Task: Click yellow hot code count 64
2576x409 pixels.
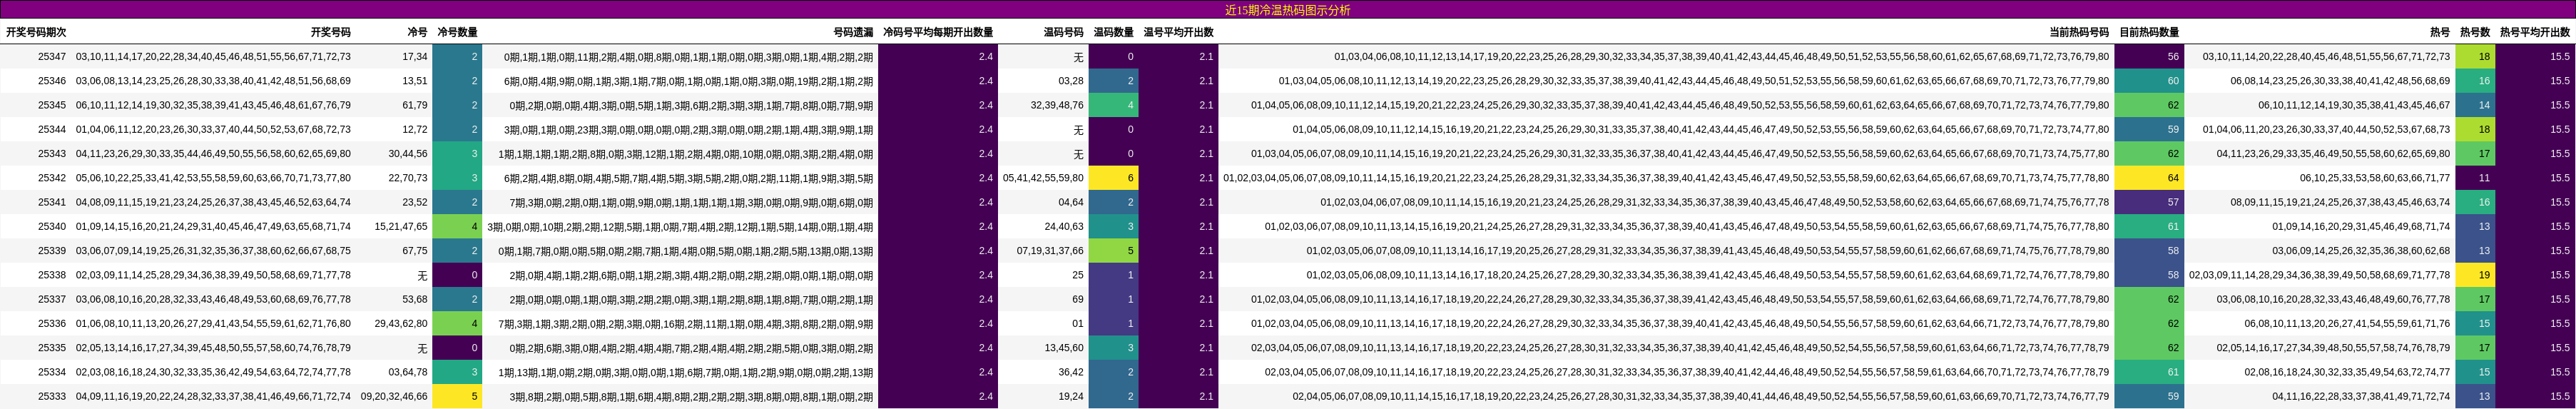Action: [2149, 178]
